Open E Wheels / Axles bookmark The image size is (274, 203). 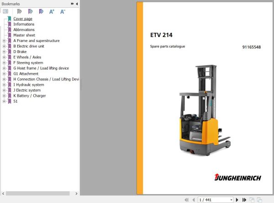[x=27, y=57]
